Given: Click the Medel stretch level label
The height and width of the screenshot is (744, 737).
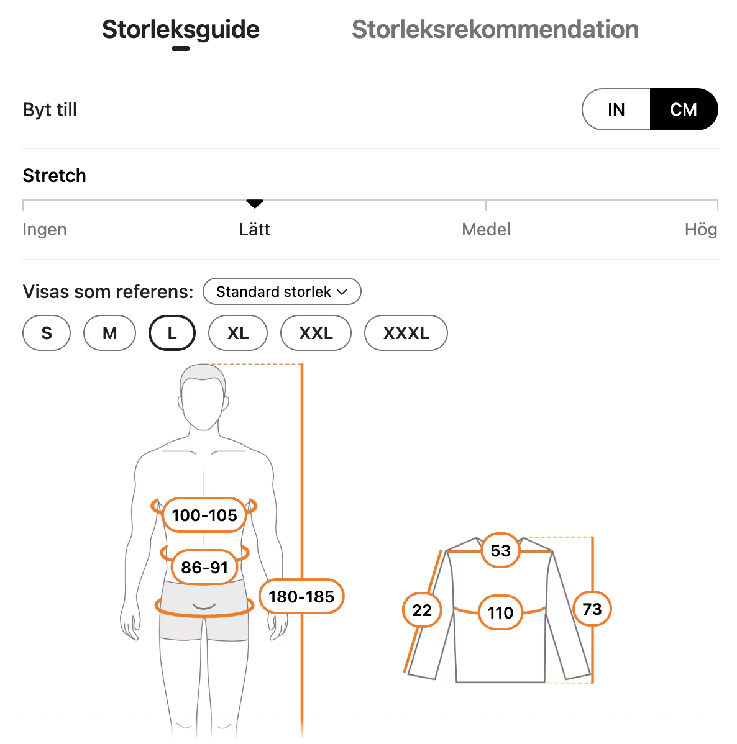Looking at the screenshot, I should pyautogui.click(x=486, y=230).
